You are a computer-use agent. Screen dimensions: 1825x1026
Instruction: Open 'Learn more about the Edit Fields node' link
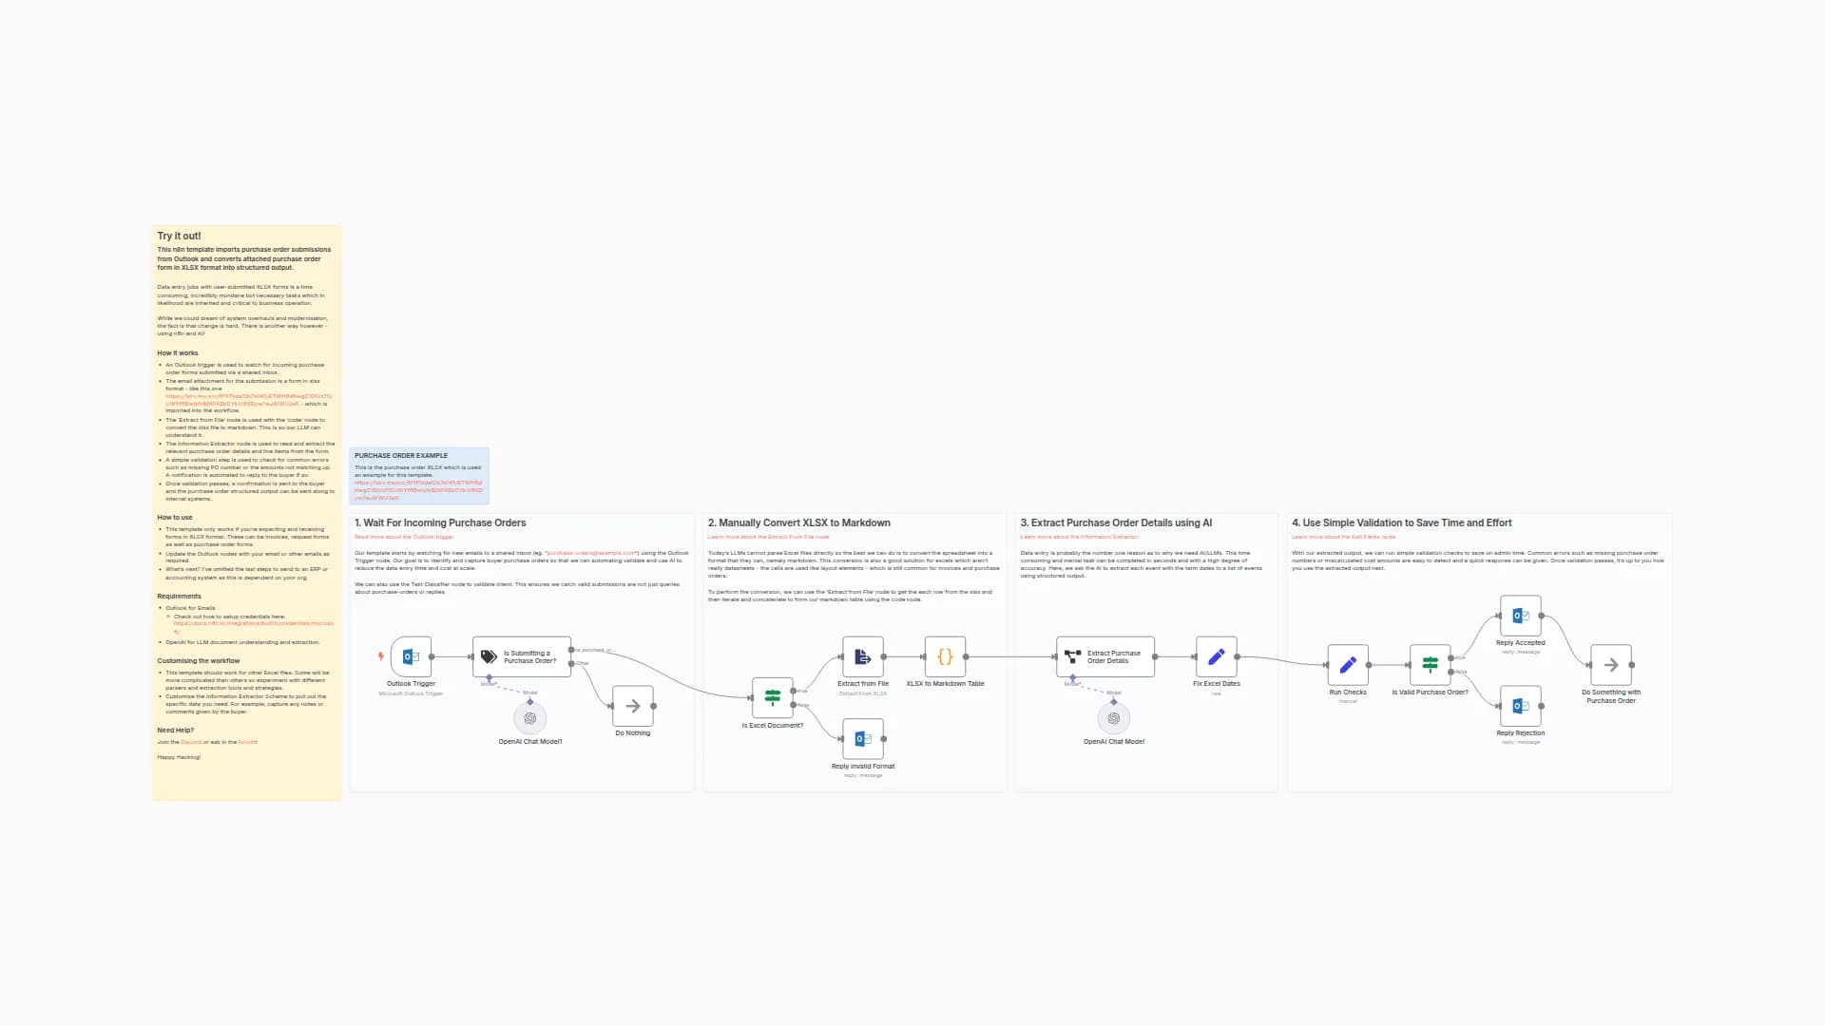click(x=1343, y=537)
